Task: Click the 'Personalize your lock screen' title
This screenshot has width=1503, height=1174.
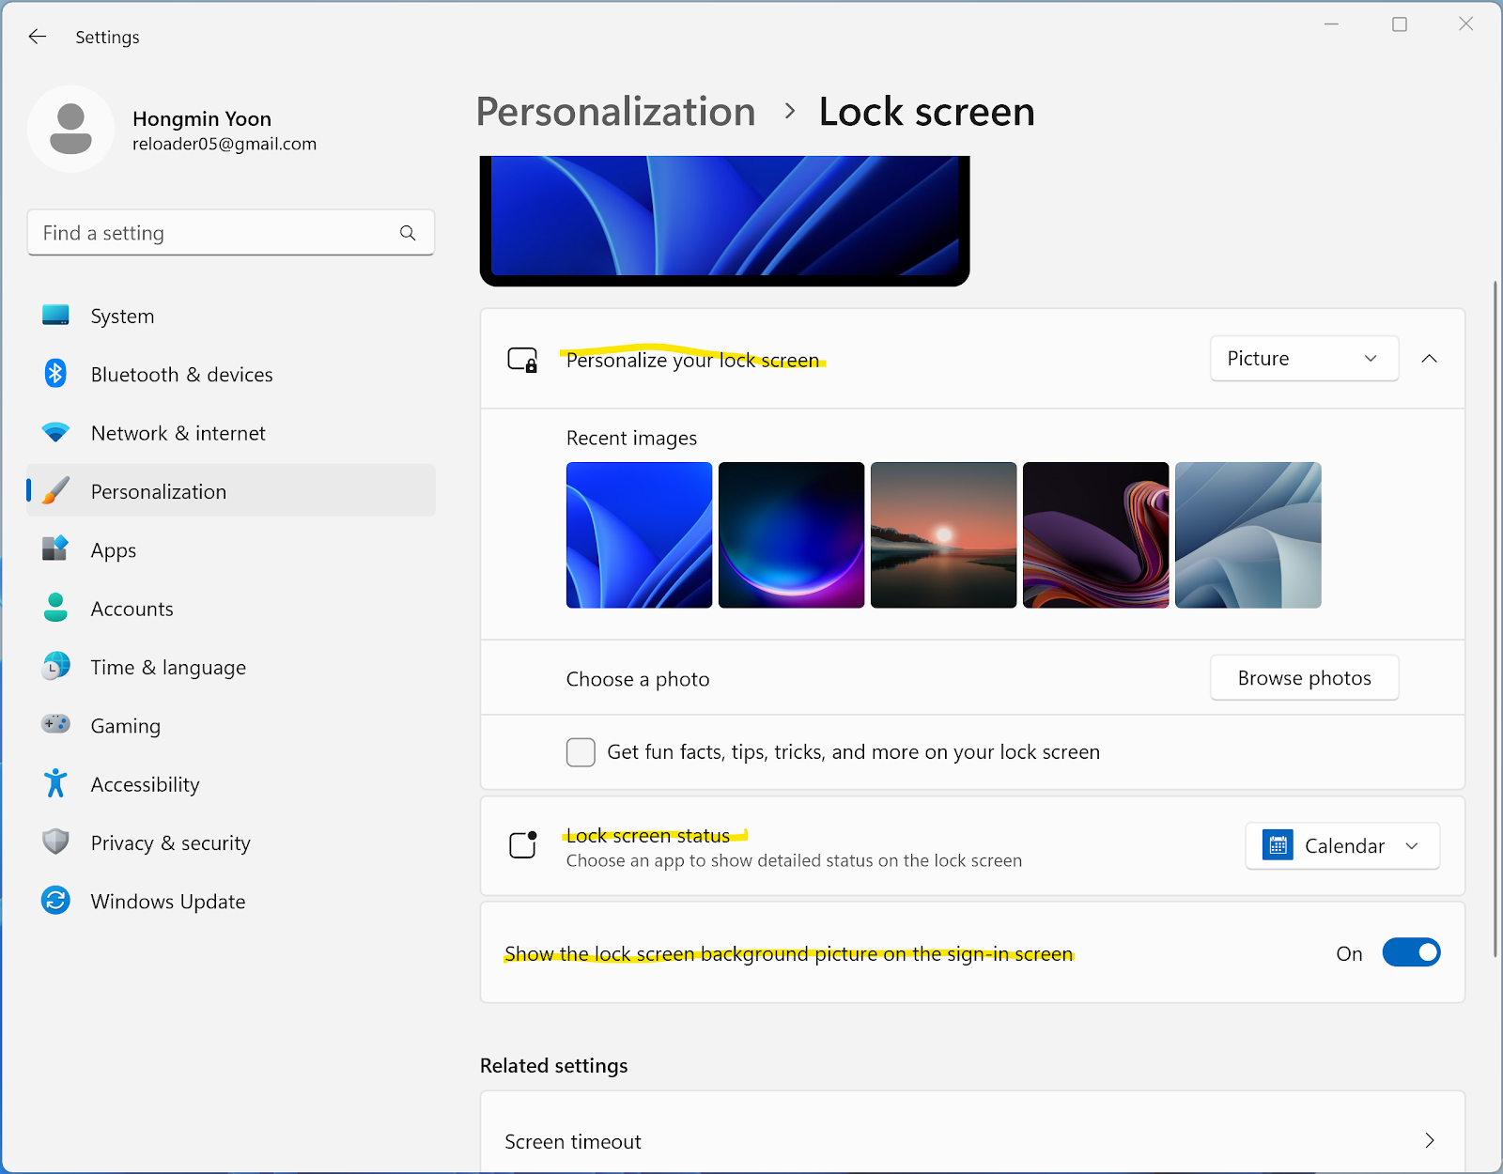Action: (692, 361)
